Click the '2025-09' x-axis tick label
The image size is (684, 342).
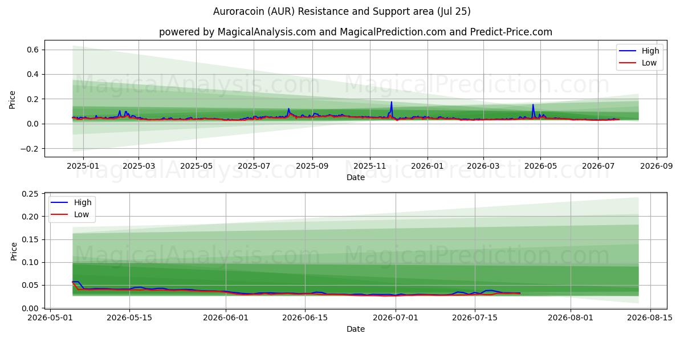tap(312, 168)
